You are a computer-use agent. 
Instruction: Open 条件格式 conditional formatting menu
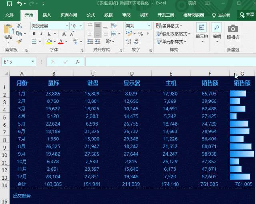point(169,26)
